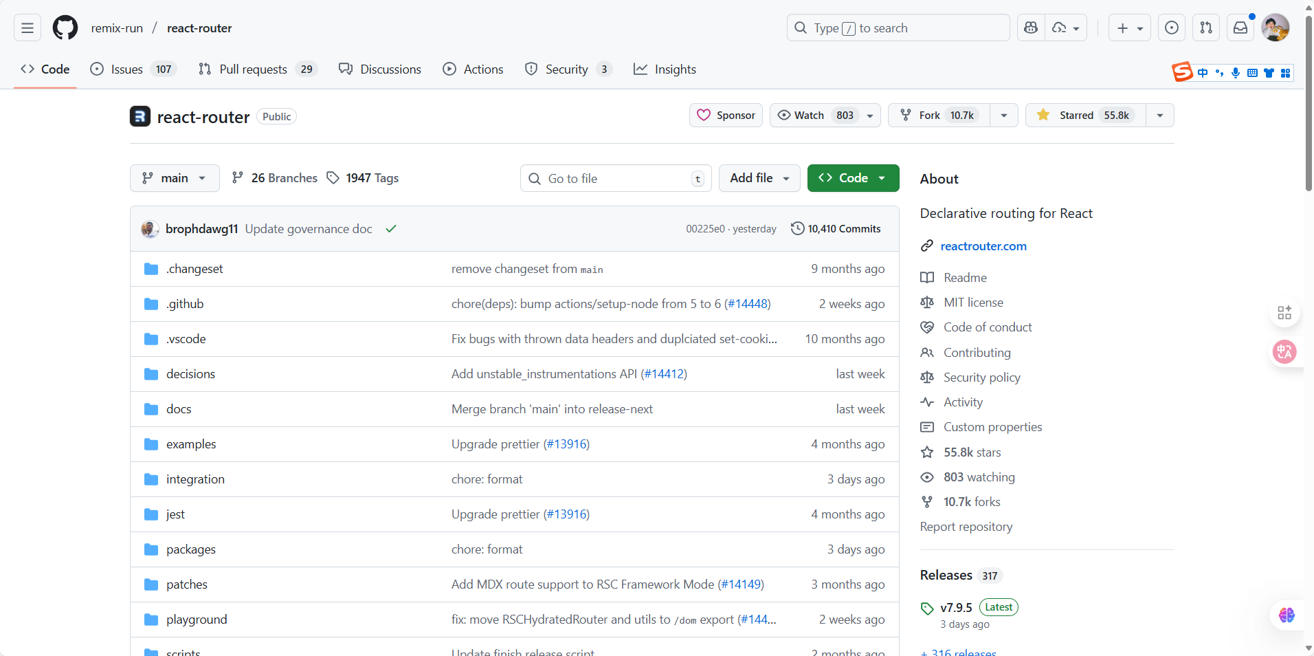The height and width of the screenshot is (656, 1314).
Task: Switch to the Security tab
Action: click(568, 69)
